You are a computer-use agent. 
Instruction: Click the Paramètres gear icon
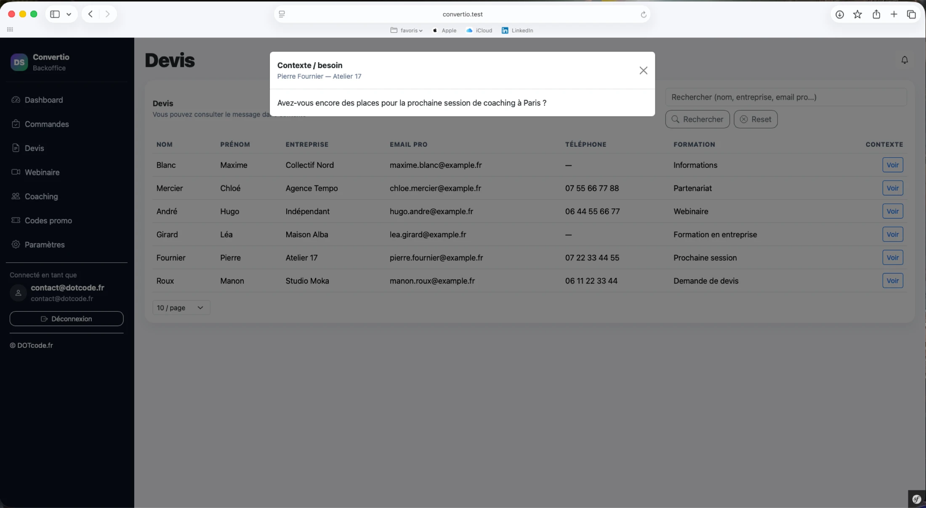[16, 244]
